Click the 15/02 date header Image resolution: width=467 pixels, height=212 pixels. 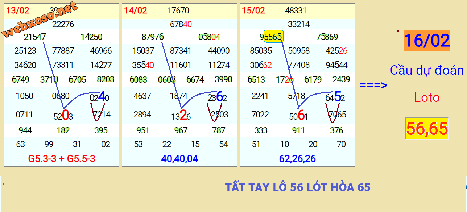tap(253, 11)
